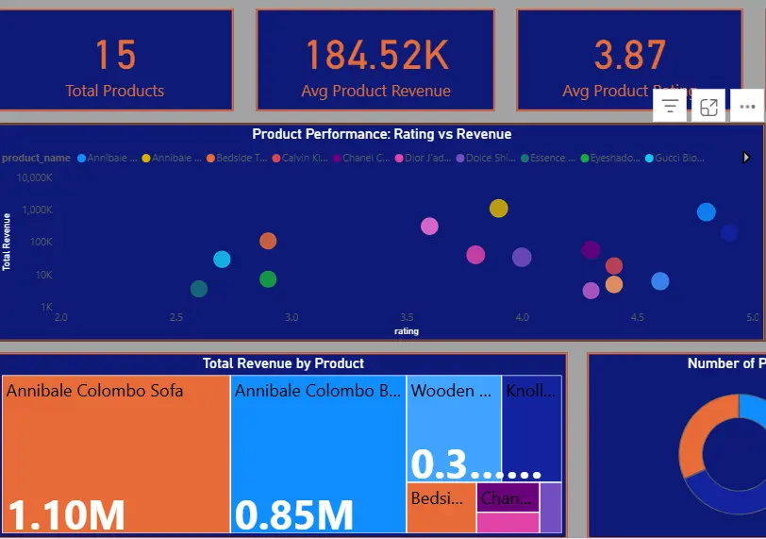Click the teal scatter point near rating 2.6

click(199, 289)
